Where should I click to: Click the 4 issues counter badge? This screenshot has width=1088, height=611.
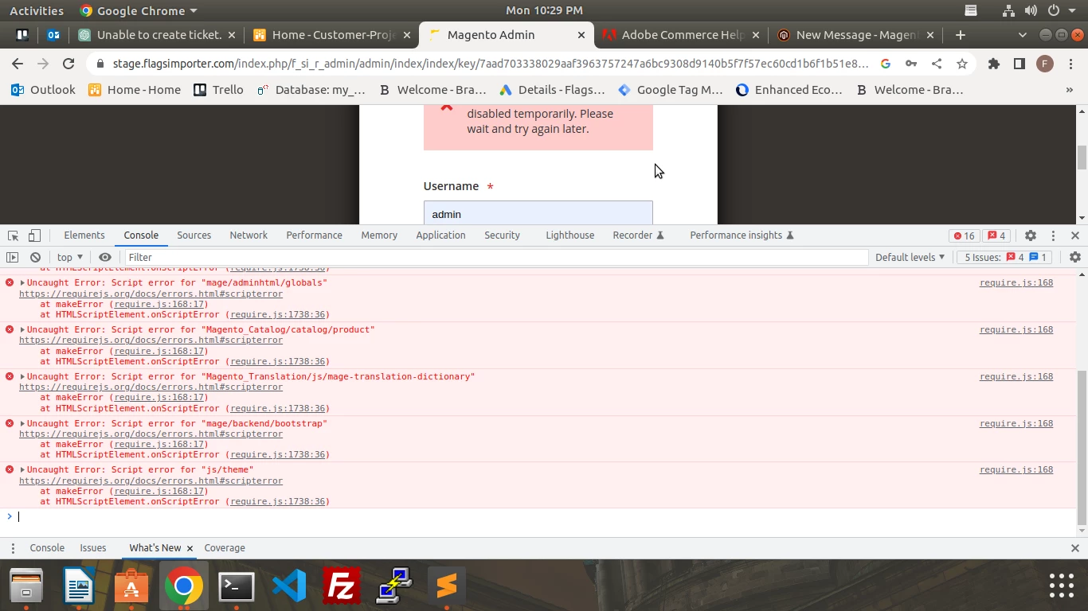tap(997, 235)
